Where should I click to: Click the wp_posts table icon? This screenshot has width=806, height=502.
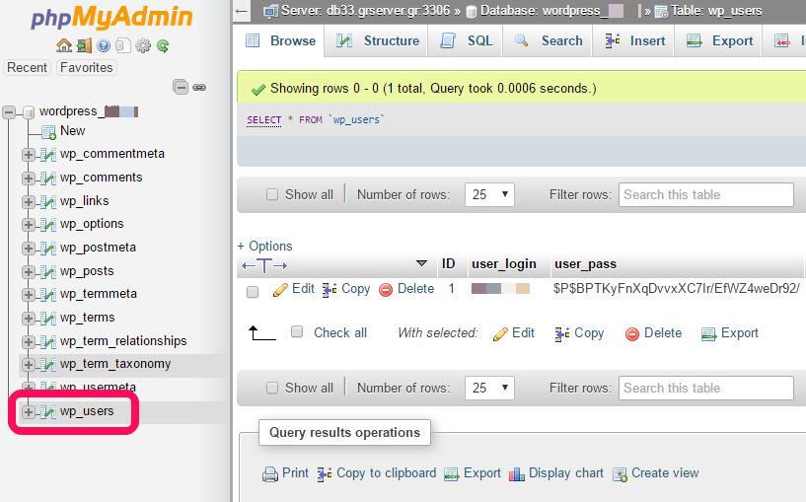pos(47,272)
